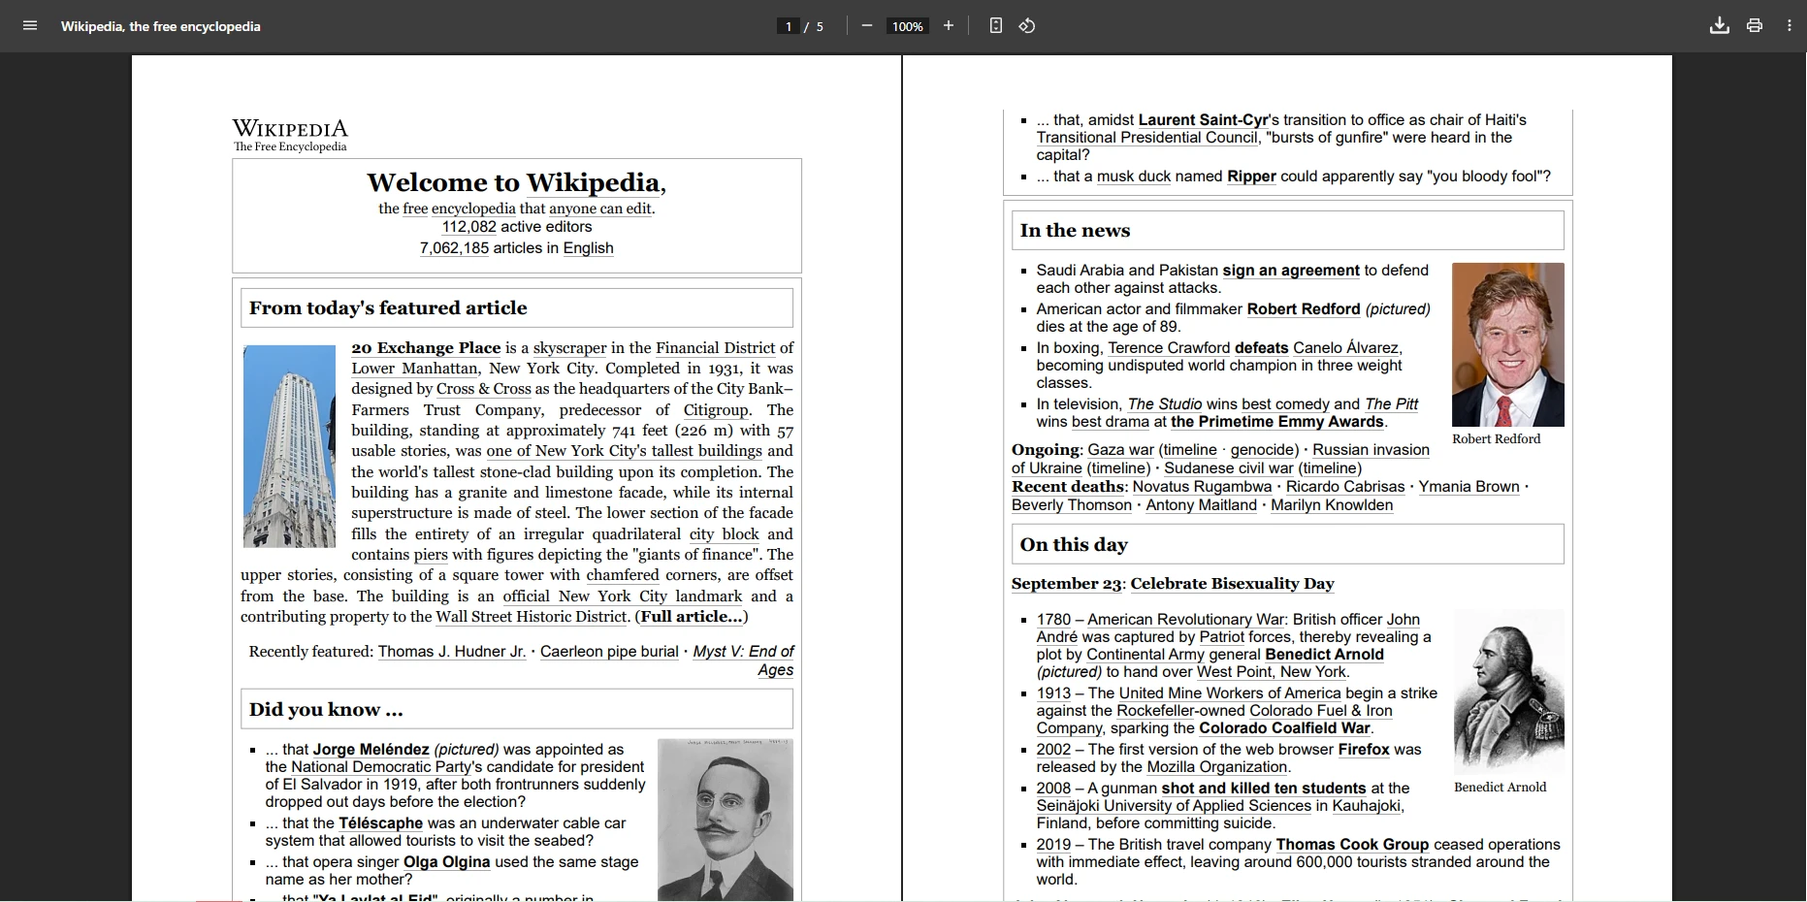Screen dimensions: 1807x902
Task: Select the 100% zoom level field
Action: [908, 26]
